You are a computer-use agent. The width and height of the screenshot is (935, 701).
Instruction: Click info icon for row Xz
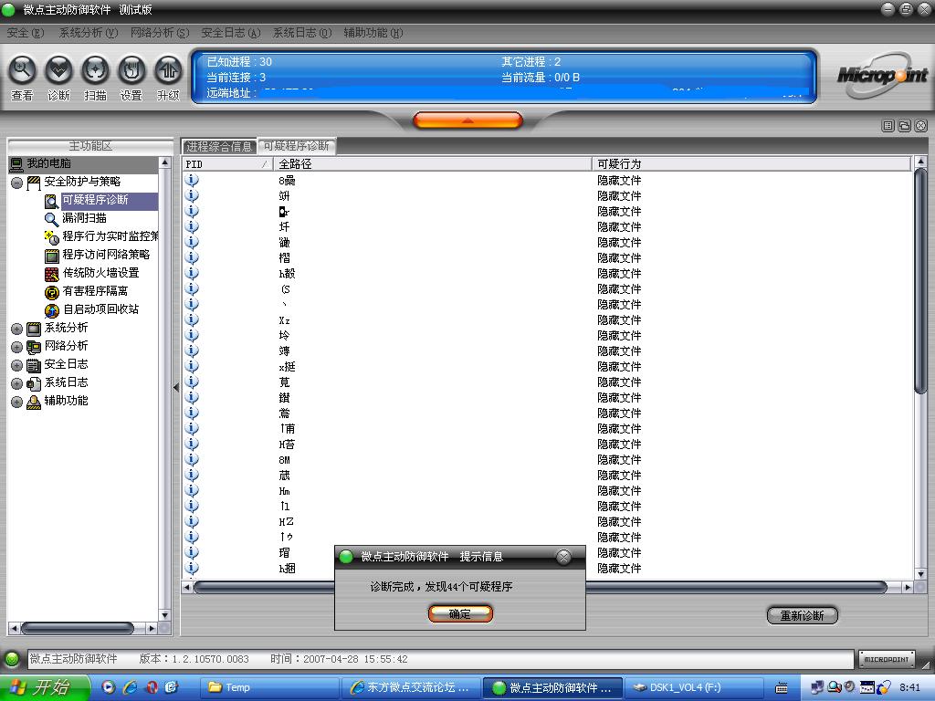tap(192, 319)
